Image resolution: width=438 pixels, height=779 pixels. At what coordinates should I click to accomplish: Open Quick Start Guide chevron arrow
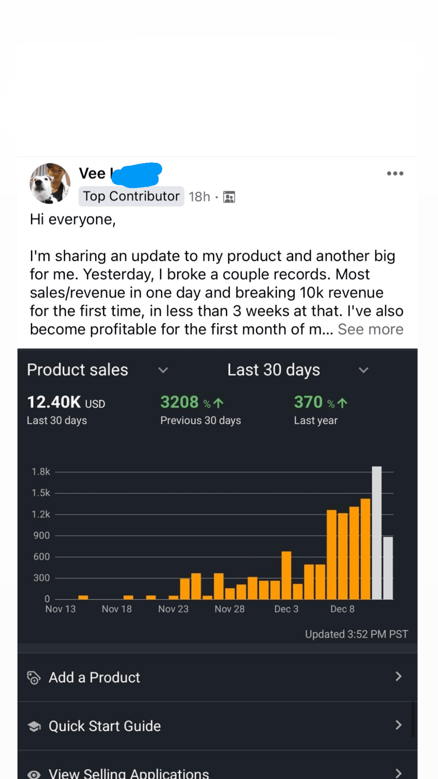click(398, 725)
